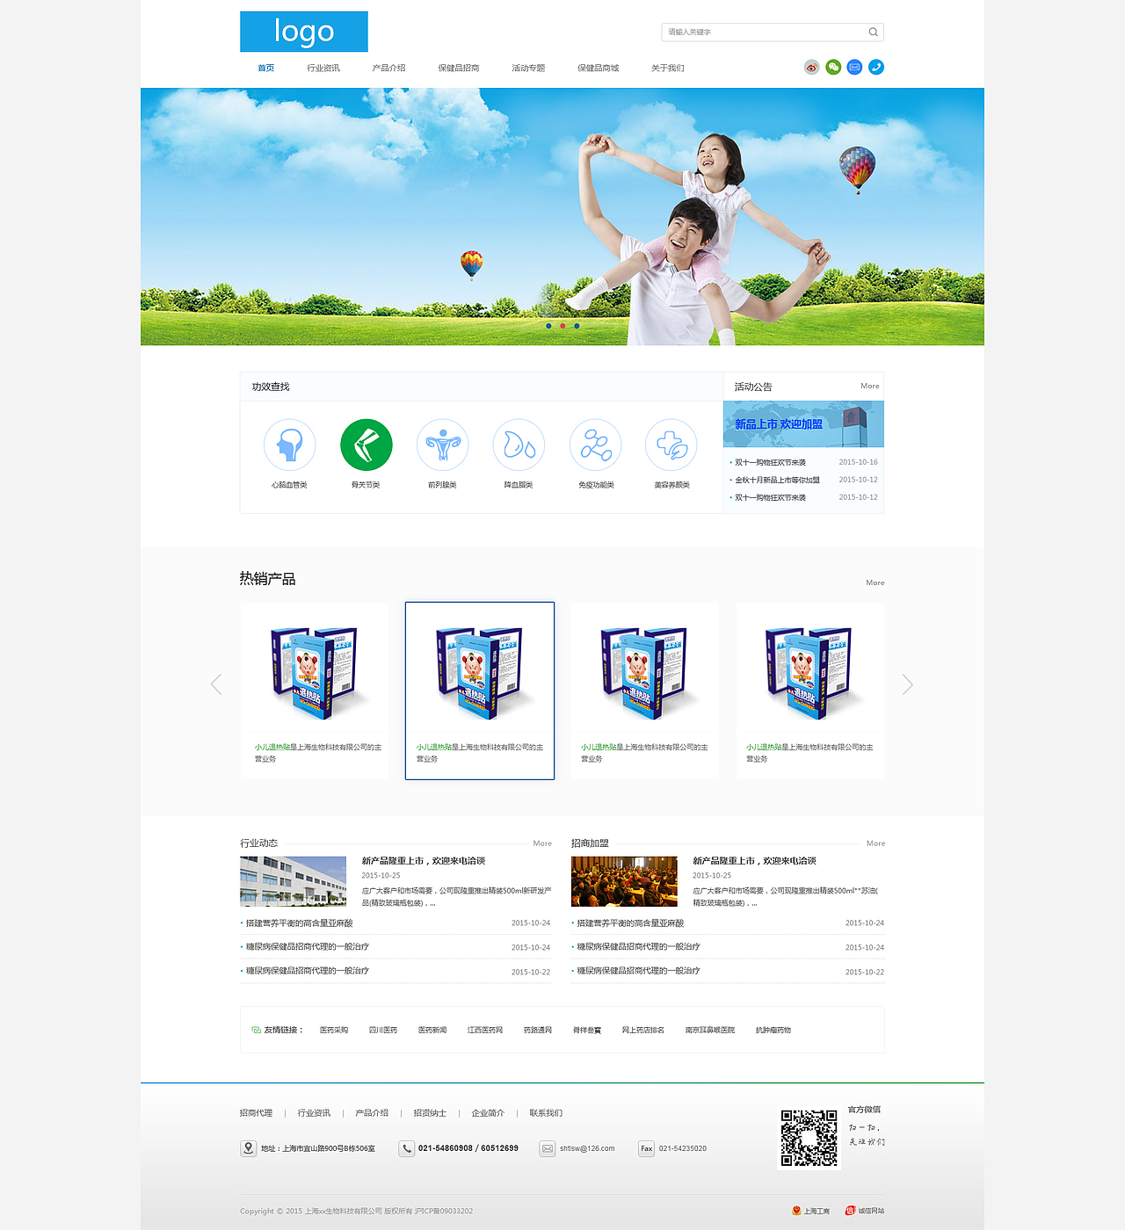Open the 免疫功能类 category icon
Screen dimensions: 1125x1230
click(x=595, y=444)
